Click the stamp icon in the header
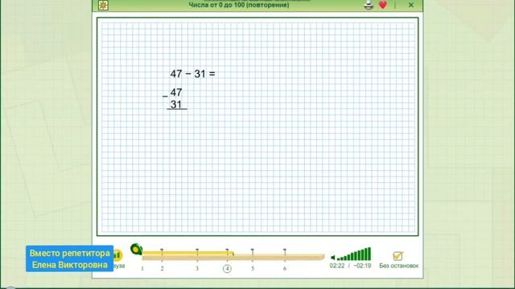The image size is (515, 289). pyautogui.click(x=369, y=5)
